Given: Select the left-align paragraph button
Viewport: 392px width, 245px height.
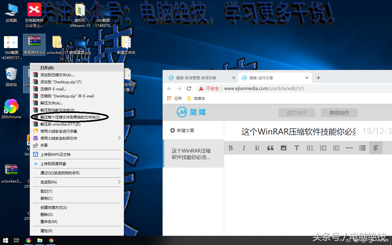Looking at the screenshot, I should click(376, 148).
